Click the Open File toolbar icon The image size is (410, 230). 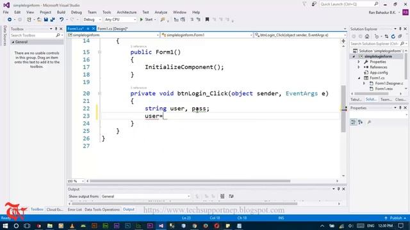(39, 20)
